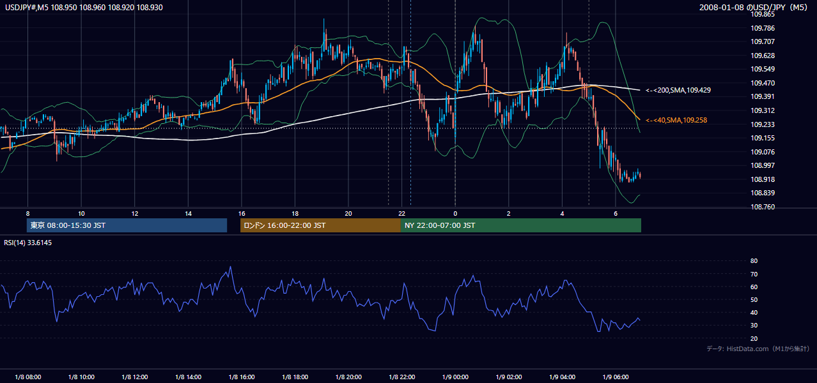Click RSI axis level 30

click(754, 326)
